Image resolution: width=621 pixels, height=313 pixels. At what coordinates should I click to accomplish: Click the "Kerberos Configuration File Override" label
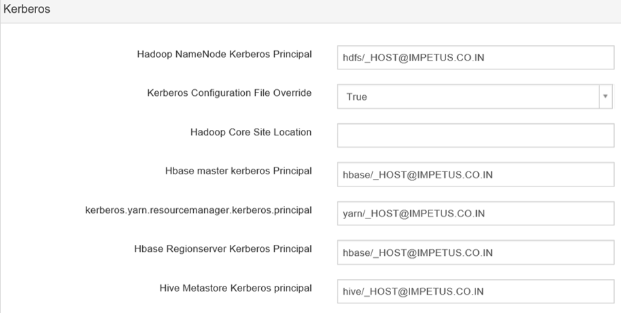pos(229,93)
